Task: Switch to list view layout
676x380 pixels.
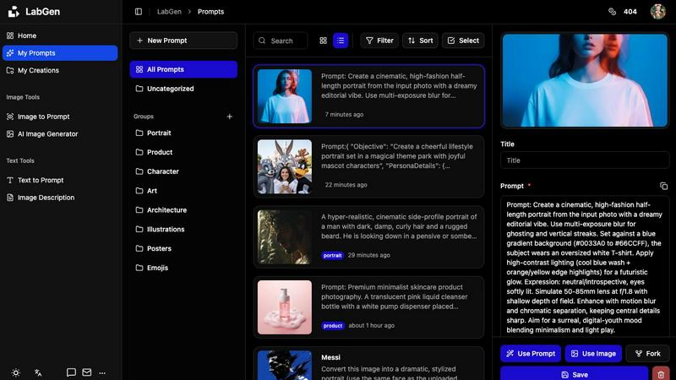Action: pos(341,41)
